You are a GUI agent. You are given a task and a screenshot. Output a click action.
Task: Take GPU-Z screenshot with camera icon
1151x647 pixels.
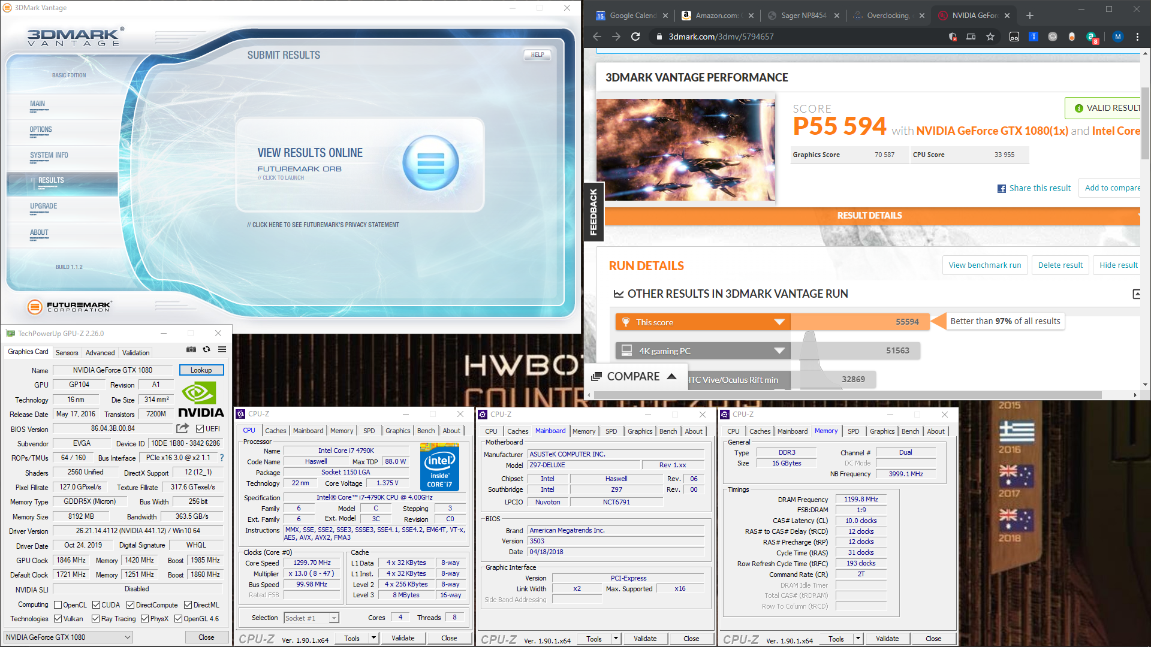(191, 349)
